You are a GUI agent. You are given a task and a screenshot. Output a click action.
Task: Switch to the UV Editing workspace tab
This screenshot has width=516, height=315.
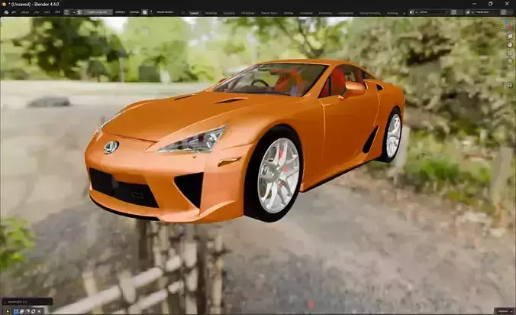click(248, 13)
